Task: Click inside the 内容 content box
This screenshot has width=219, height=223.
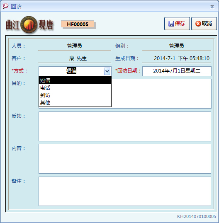Action: point(125,159)
